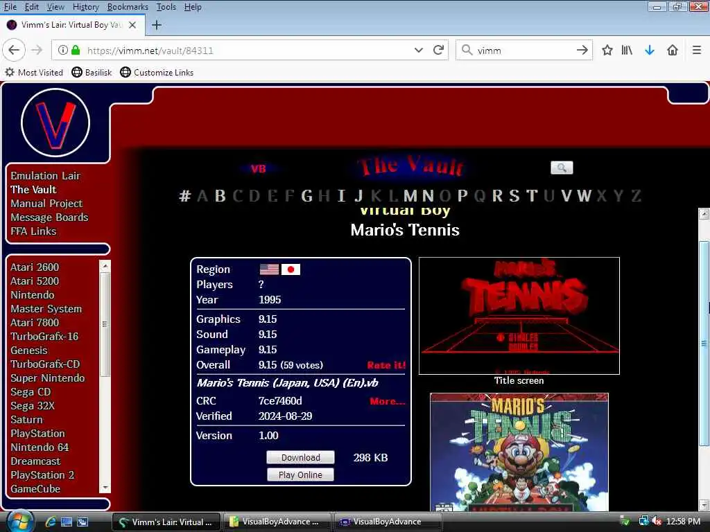
Task: Switch to VisualBoyAdvance emulator taskbar window
Action: 387,522
